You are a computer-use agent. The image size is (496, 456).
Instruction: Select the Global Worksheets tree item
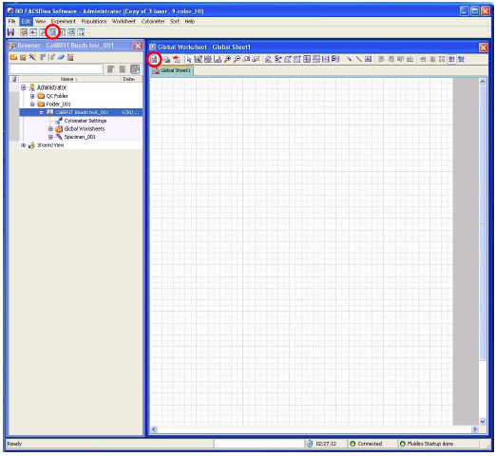tap(85, 129)
